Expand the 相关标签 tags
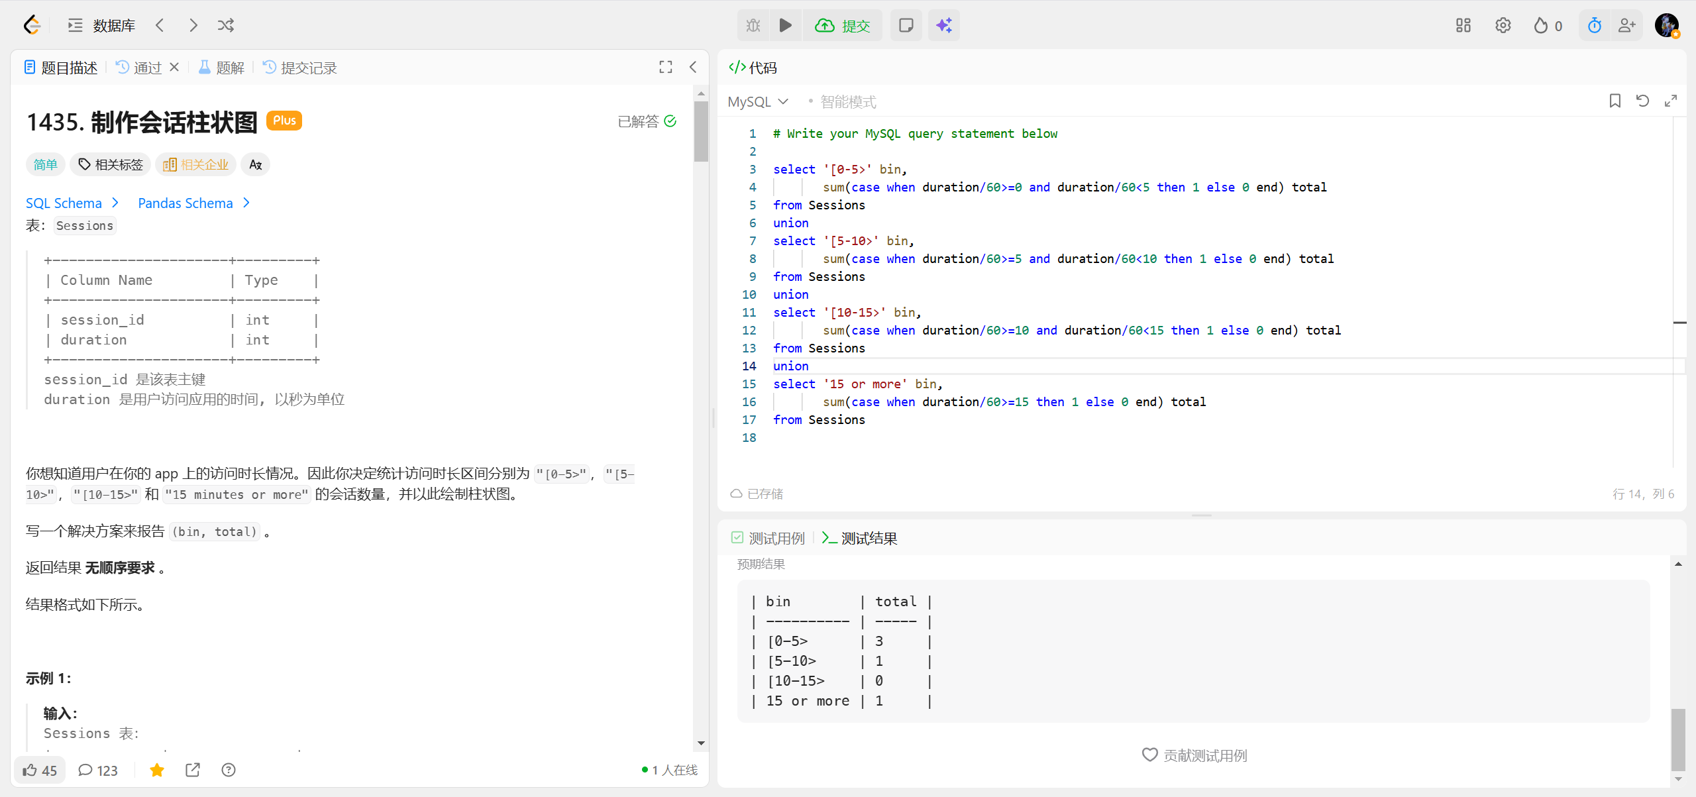 pyautogui.click(x=111, y=164)
